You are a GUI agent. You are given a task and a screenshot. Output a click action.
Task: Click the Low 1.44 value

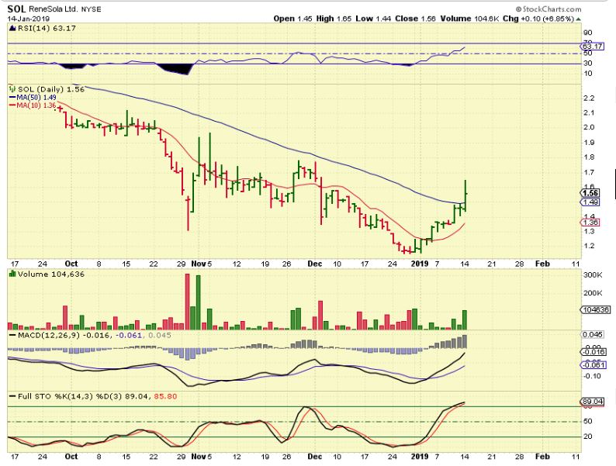pos(373,19)
